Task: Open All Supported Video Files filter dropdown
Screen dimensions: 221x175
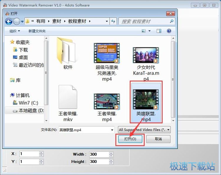Action: (x=144, y=130)
